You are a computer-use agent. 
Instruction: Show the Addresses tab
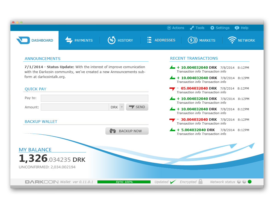(161, 40)
